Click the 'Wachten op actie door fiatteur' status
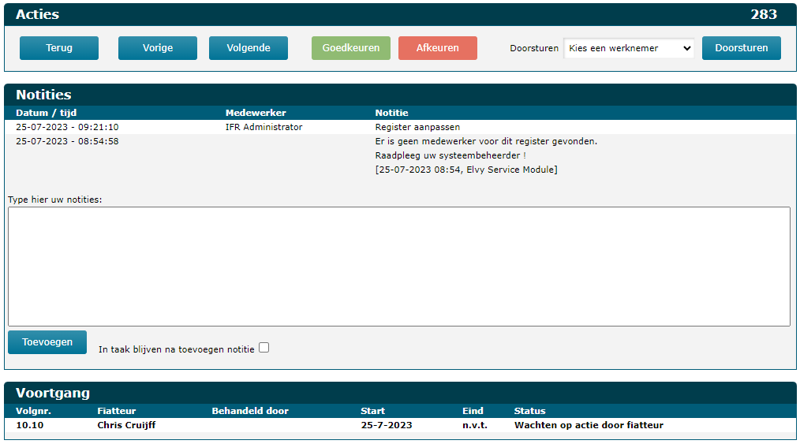This screenshot has width=800, height=444. tap(589, 425)
